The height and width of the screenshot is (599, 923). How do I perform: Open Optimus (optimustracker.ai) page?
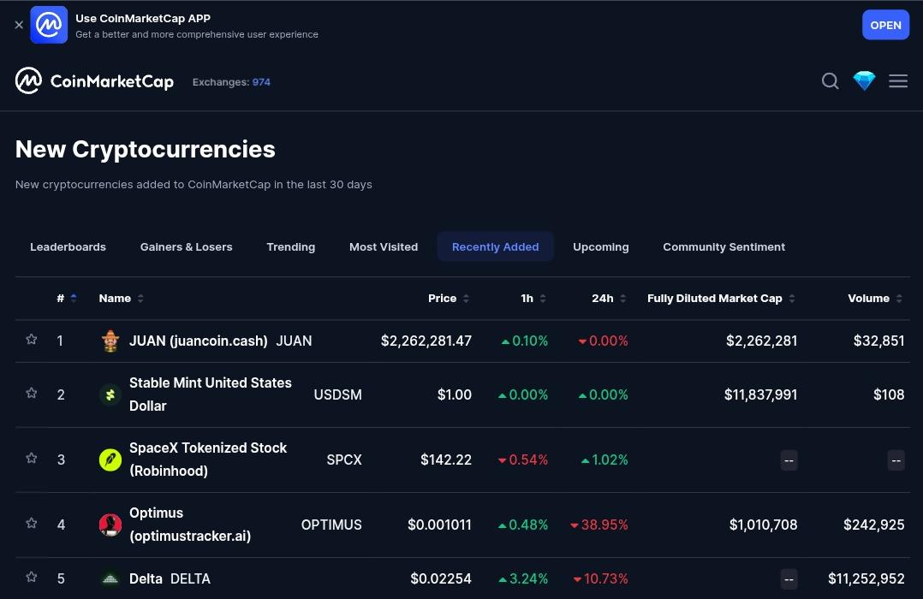click(190, 525)
